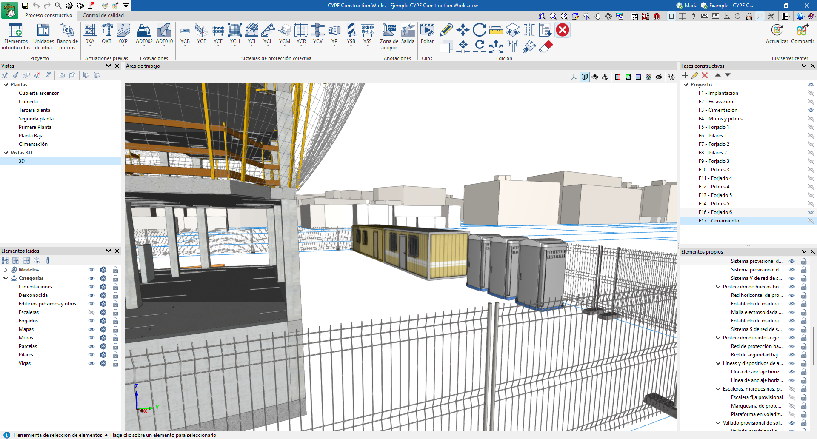The height and width of the screenshot is (439, 817).
Task: Collapse the Plantas tree group
Action: click(6, 85)
